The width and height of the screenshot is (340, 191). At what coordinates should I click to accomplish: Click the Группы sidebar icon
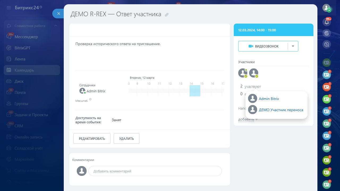click(x=9, y=104)
